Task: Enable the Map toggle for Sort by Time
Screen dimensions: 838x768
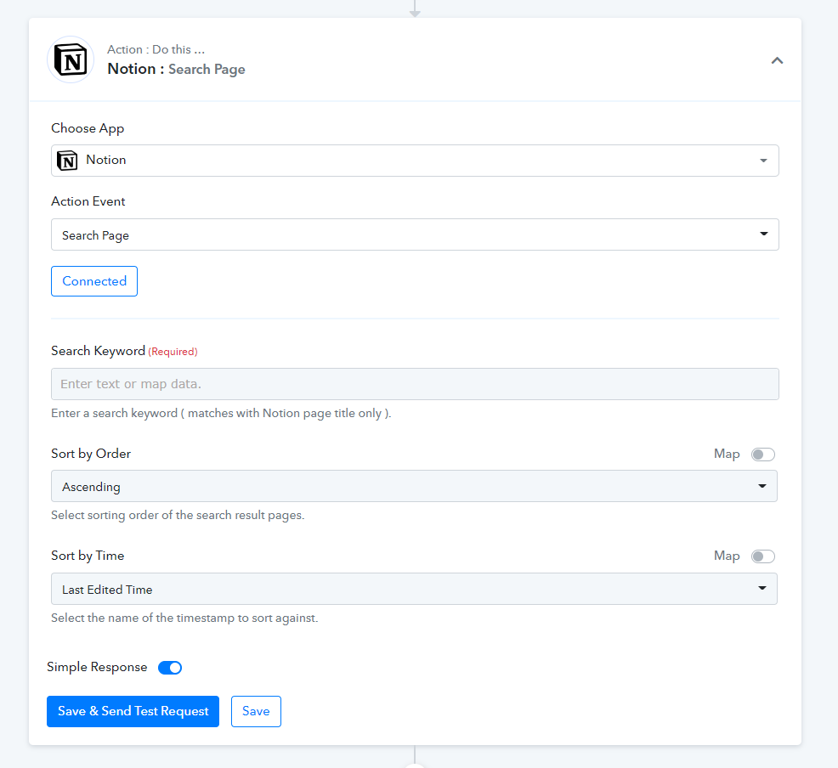Action: pyautogui.click(x=762, y=556)
